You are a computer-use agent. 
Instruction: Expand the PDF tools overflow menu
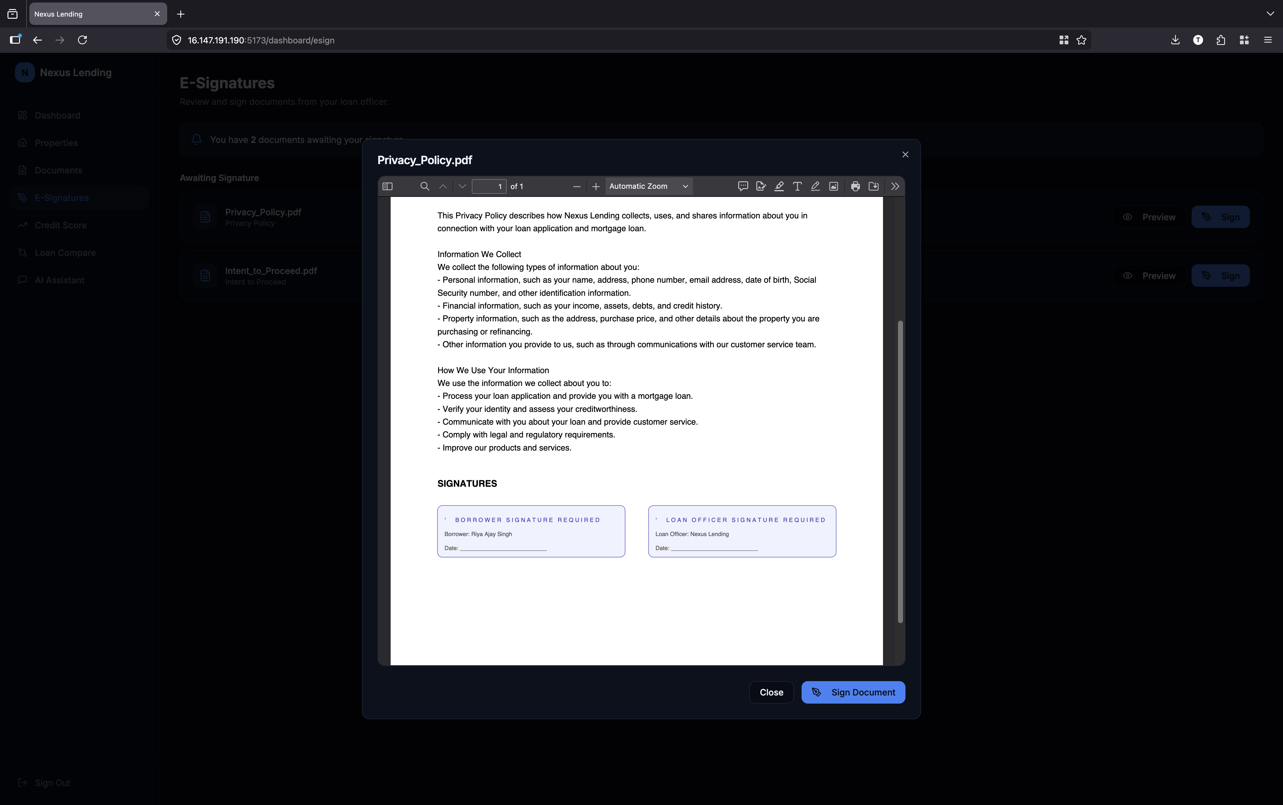click(895, 186)
